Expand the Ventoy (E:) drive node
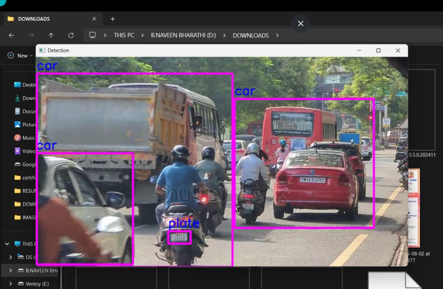Image resolution: width=443 pixels, height=289 pixels. pyautogui.click(x=10, y=284)
